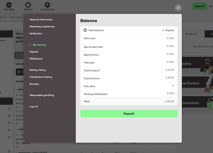Screen dimensions: 213x153
Task: Toggle the star beside Salsett FSI match
Action: [x=9, y=137]
